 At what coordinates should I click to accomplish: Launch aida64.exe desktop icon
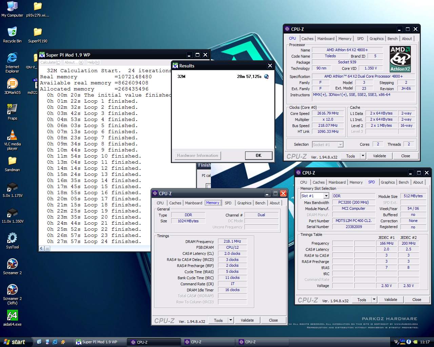[12, 318]
